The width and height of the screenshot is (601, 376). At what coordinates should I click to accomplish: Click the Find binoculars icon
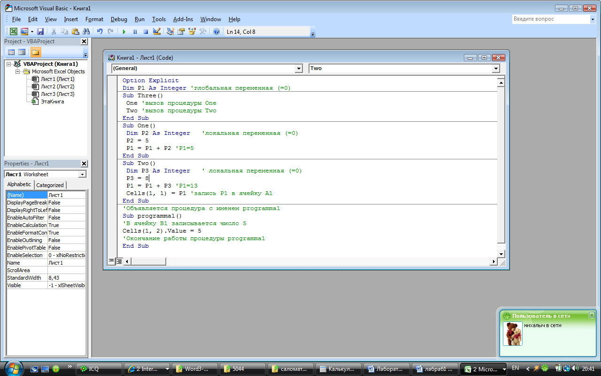coord(86,31)
